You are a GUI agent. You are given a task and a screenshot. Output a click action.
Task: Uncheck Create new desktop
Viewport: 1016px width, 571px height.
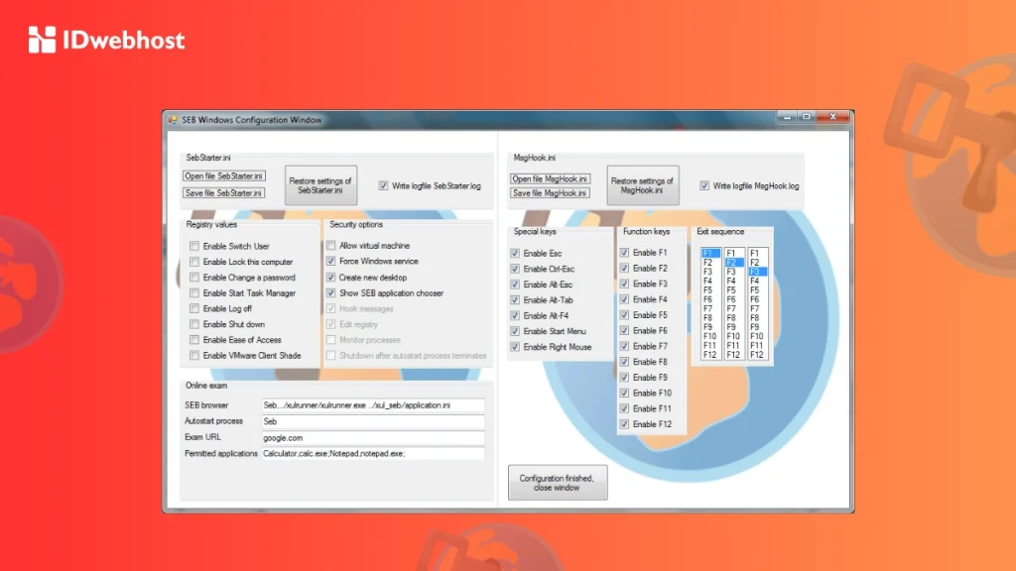pos(331,278)
